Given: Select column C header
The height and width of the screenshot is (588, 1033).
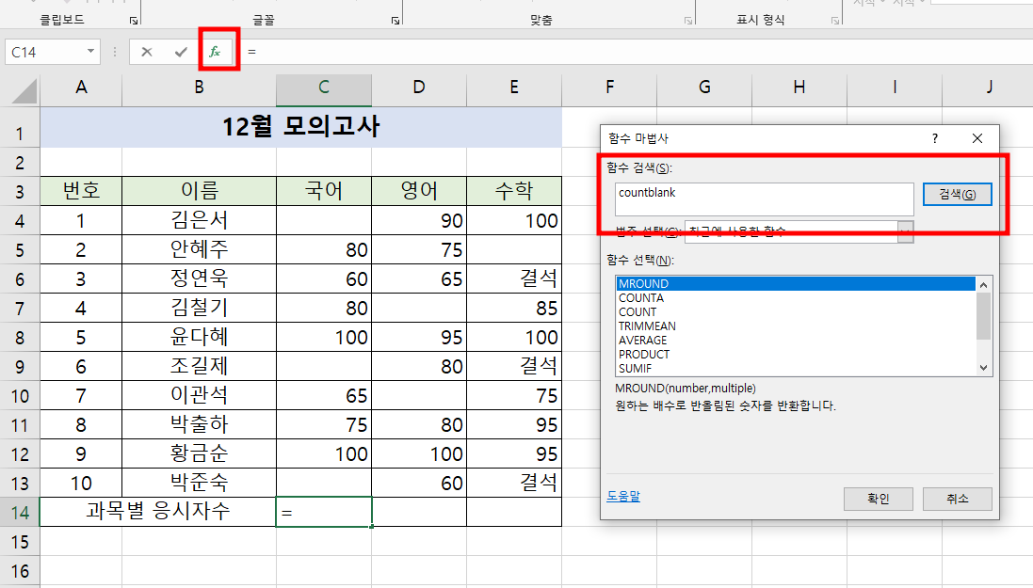Looking at the screenshot, I should point(324,87).
